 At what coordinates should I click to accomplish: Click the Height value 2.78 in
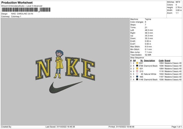(x=178, y=7)
